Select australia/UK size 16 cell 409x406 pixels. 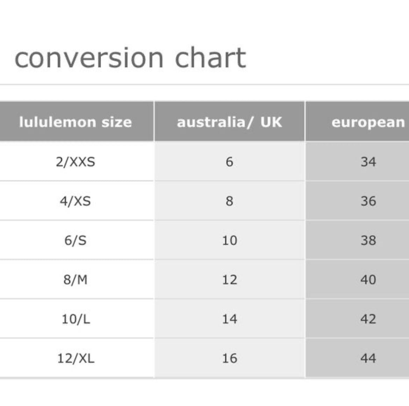pyautogui.click(x=230, y=358)
